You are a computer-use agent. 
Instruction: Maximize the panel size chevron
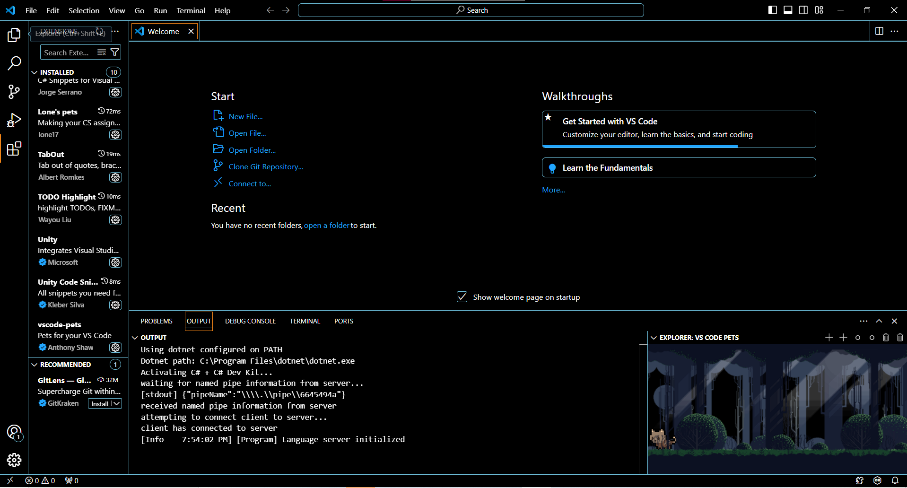point(879,321)
